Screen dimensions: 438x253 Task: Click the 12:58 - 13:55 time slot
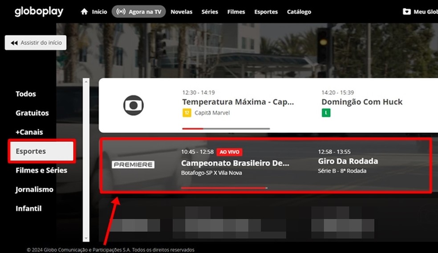(334, 152)
